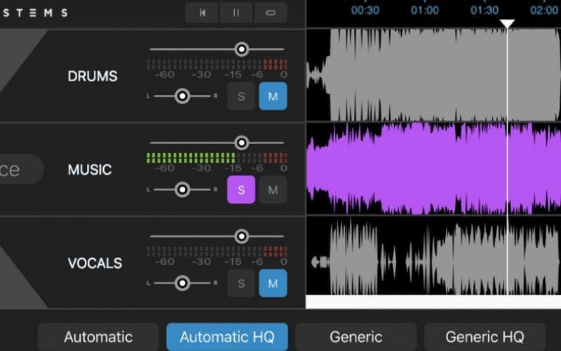Click the VOCALS track label
The width and height of the screenshot is (561, 351).
pos(95,263)
